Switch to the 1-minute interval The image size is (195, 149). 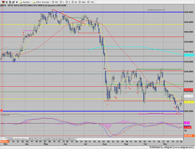62,2
